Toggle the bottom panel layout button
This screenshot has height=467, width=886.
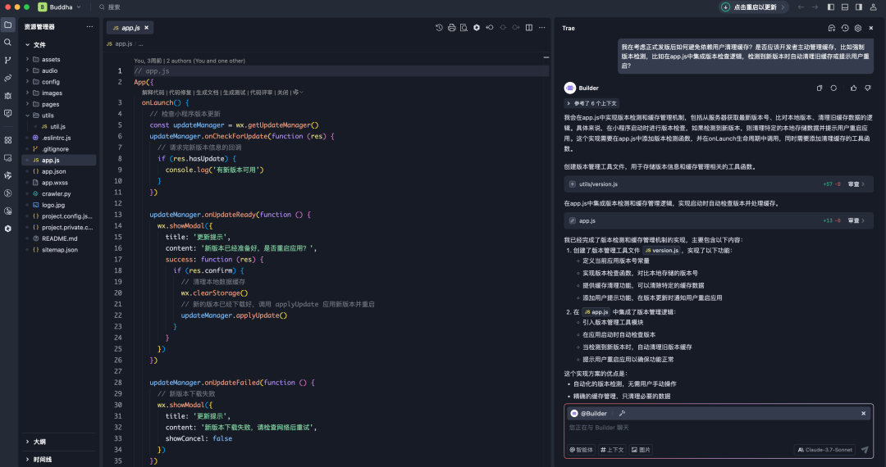[x=845, y=7]
